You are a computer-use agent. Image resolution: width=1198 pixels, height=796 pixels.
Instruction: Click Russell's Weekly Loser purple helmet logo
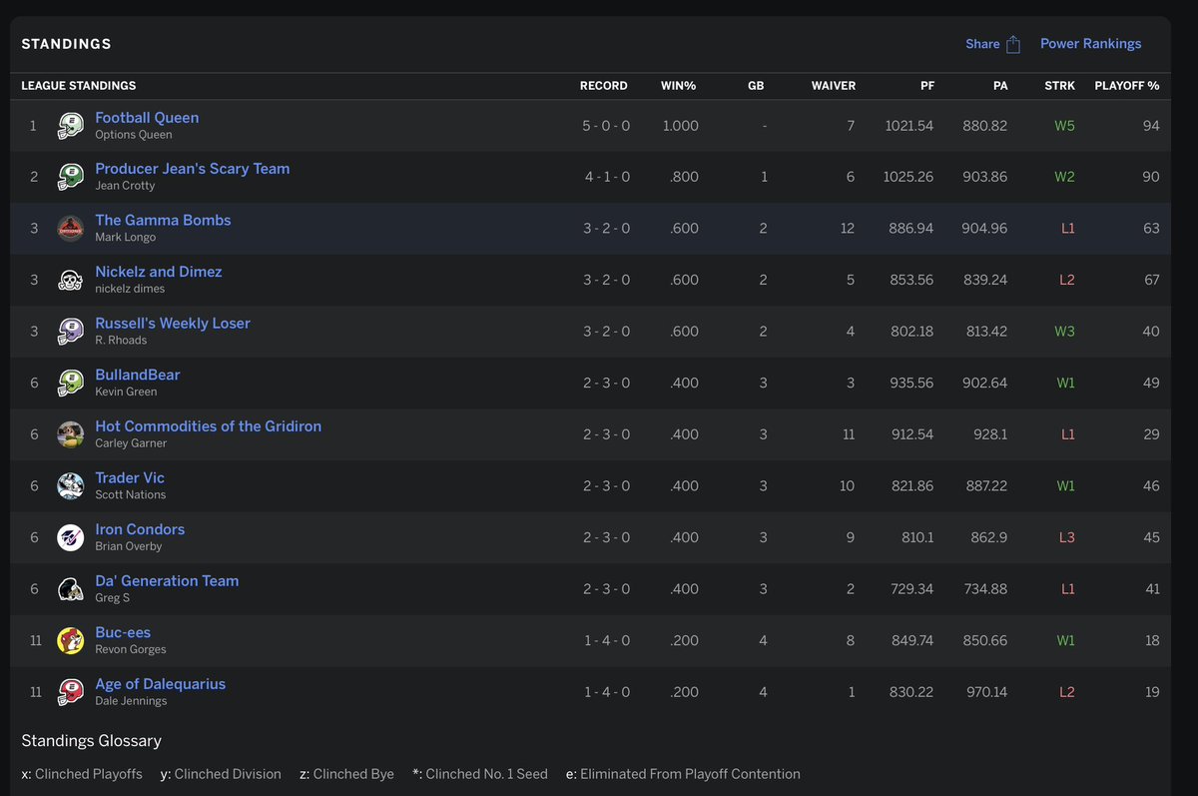coord(70,332)
